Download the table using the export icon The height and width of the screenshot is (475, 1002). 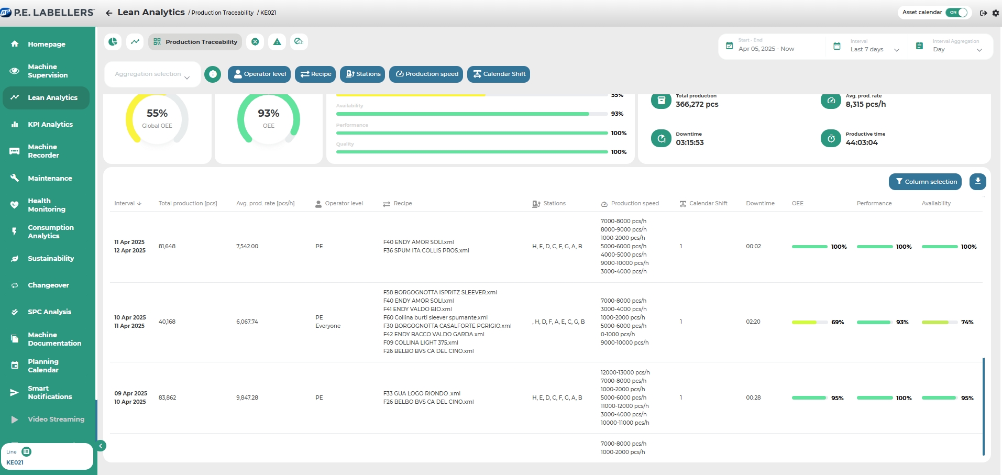(x=977, y=182)
